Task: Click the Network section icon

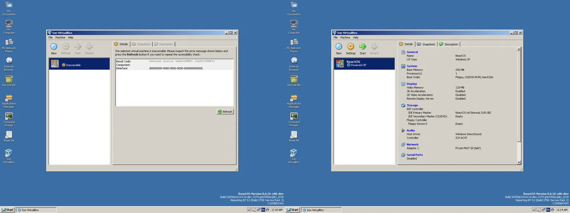Action: click(x=404, y=144)
